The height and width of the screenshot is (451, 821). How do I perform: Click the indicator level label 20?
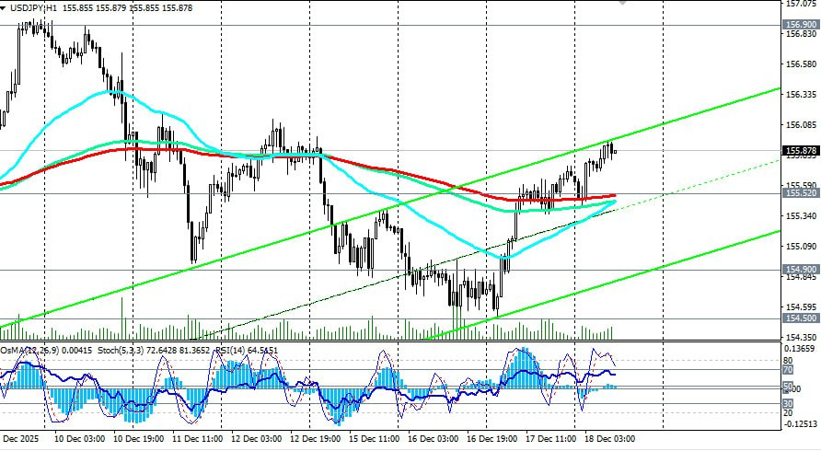[x=788, y=412]
